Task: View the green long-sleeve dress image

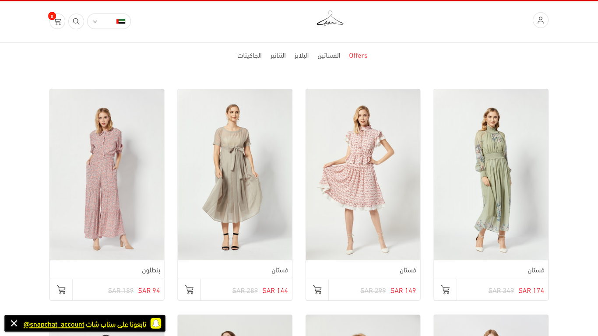Action: pyautogui.click(x=491, y=175)
